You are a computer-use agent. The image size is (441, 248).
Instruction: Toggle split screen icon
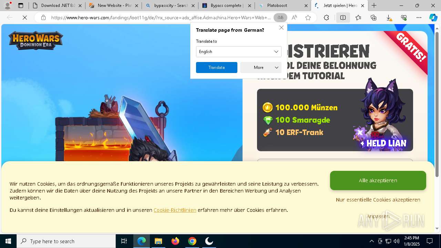(343, 18)
